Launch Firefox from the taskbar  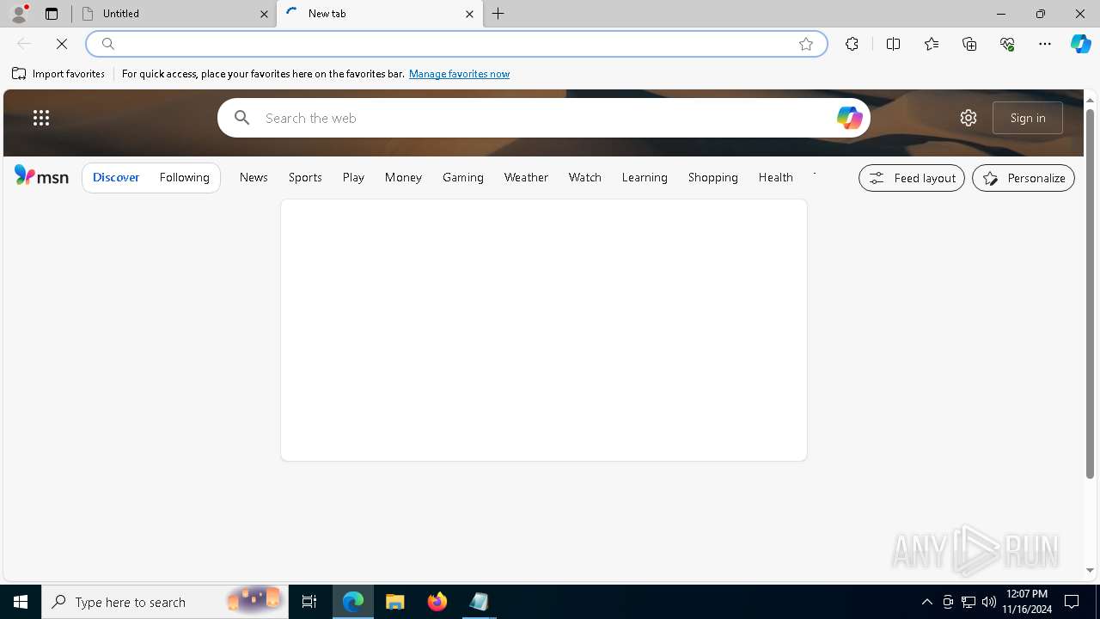click(x=437, y=602)
